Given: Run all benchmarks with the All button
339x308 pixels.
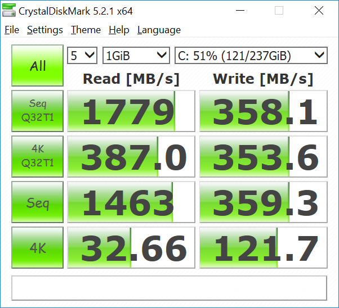Looking at the screenshot, I should coord(37,66).
